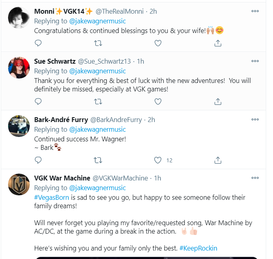The width and height of the screenshot is (273, 259).
Task: Like Bark-André Furry's tweet with 12 likes
Action: pyautogui.click(x=158, y=160)
